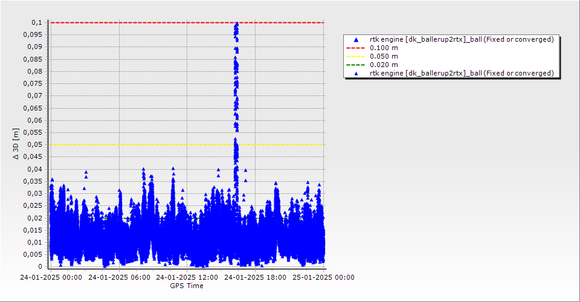The width and height of the screenshot is (580, 302).
Task: Click y-axis tick label "0,01"
Action: pyautogui.click(x=35, y=242)
